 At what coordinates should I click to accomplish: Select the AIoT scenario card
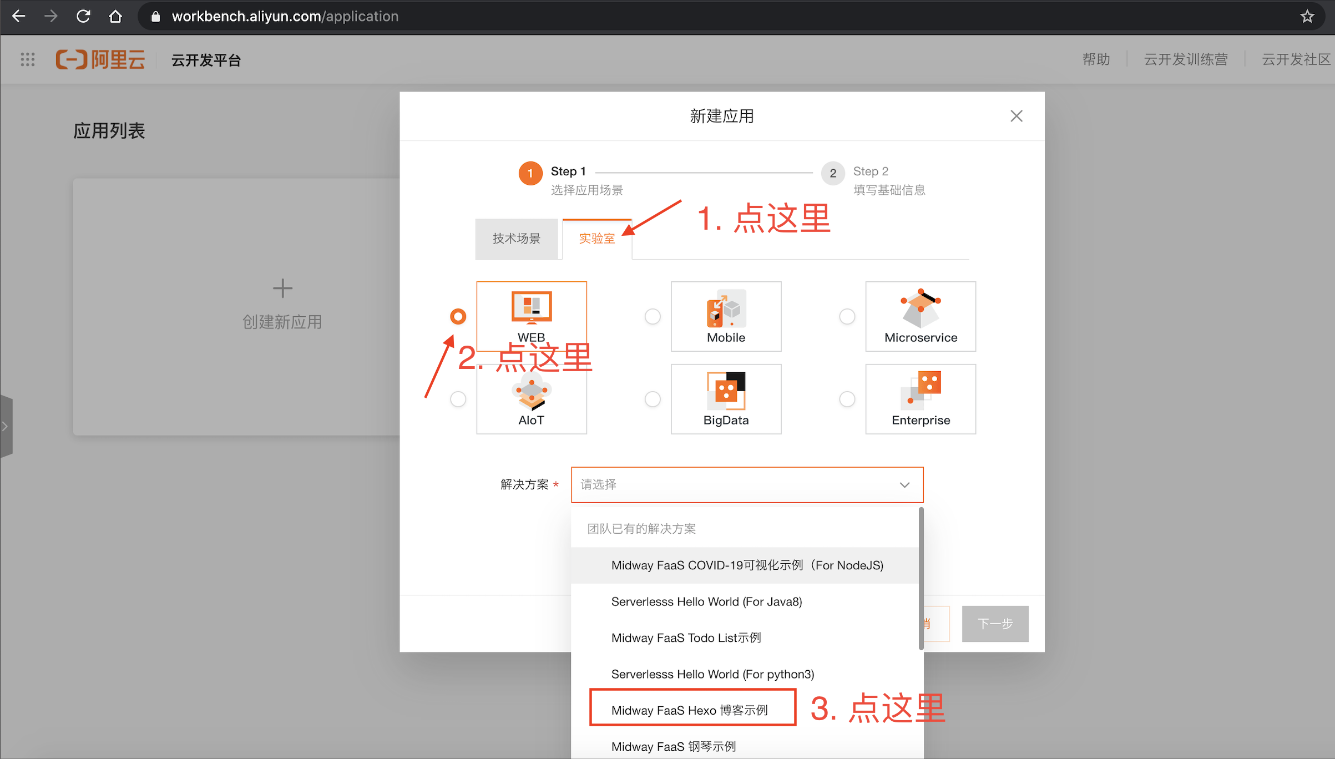tap(531, 399)
